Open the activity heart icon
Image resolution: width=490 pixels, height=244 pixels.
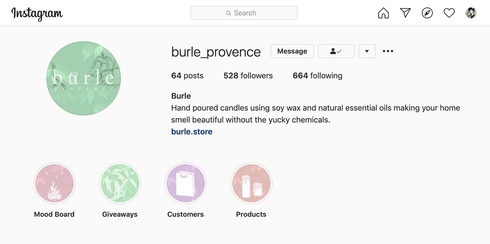[x=449, y=13]
